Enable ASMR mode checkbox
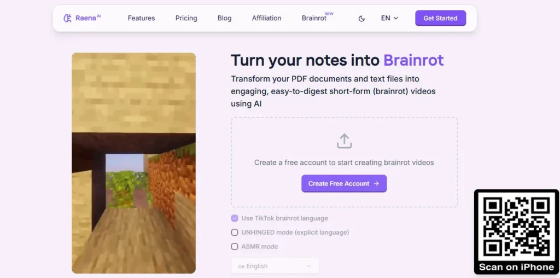The height and width of the screenshot is (278, 560). click(235, 247)
